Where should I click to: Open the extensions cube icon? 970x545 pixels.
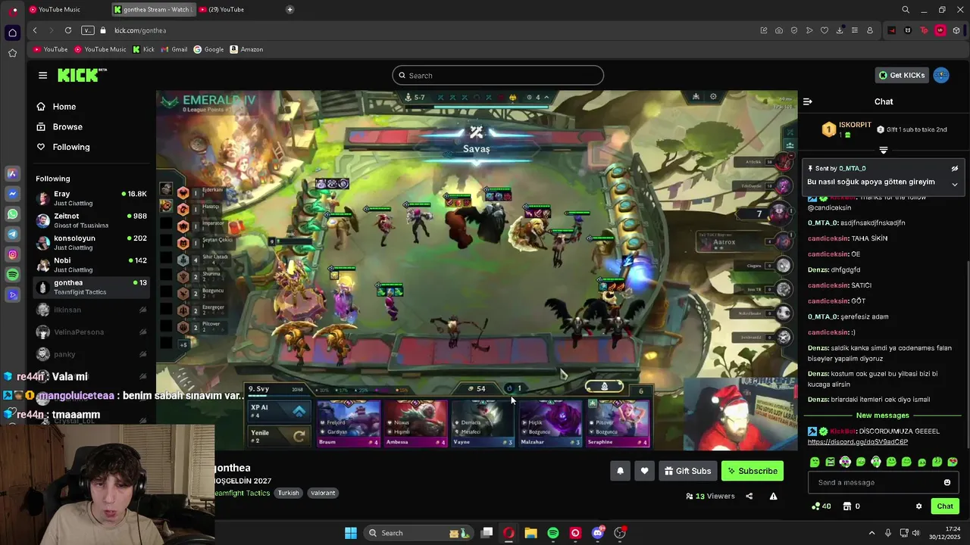[x=956, y=30]
